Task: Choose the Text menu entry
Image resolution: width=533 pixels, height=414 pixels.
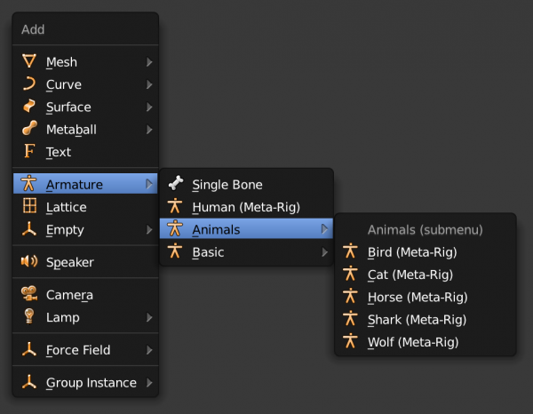Action: point(85,152)
